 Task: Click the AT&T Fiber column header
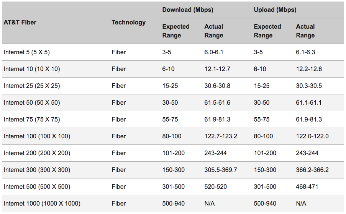coord(20,22)
